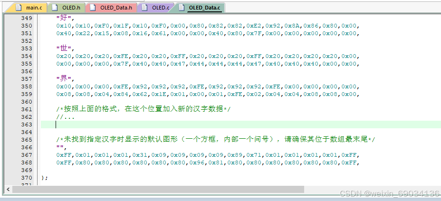Click the document icon on OLED.c tab
Viewport: 441px width, 201px height.
tap(144, 8)
